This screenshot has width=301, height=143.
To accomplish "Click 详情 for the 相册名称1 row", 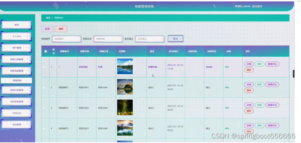I will [249, 85].
